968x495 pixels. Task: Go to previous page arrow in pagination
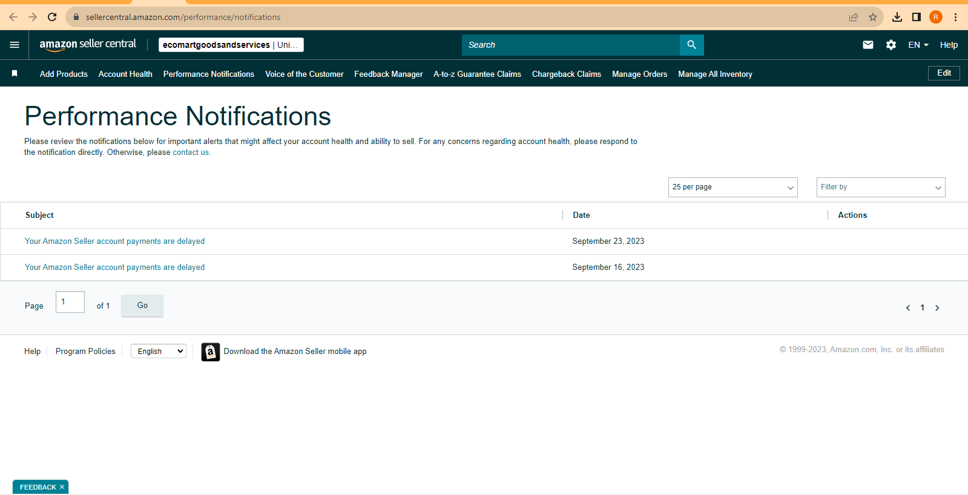[x=908, y=308]
